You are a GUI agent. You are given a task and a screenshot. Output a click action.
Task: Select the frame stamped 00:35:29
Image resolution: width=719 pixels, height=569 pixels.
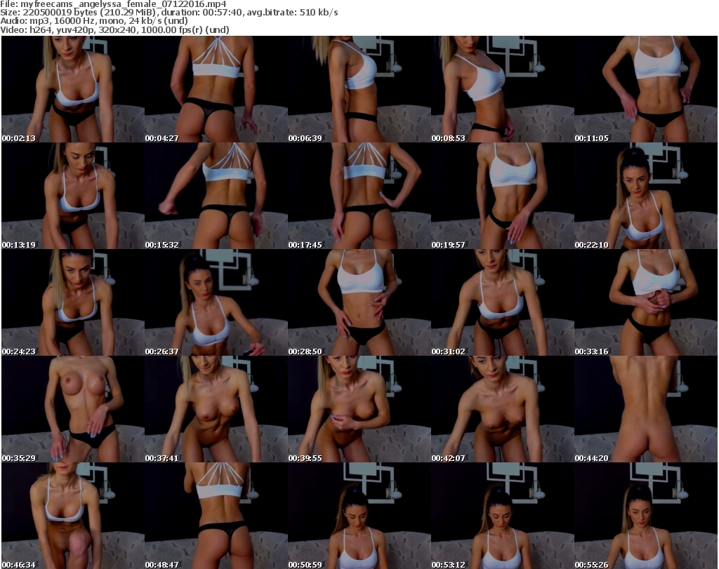[x=73, y=409]
